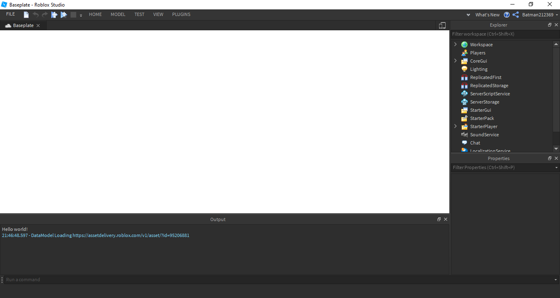
Task: Undock the Properties panel
Action: click(550, 158)
